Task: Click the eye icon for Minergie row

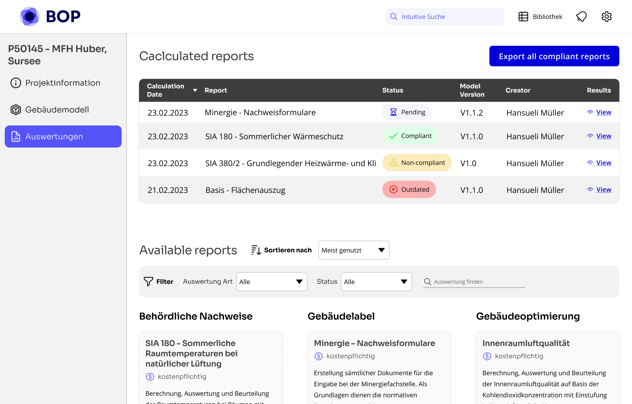Action: [590, 112]
